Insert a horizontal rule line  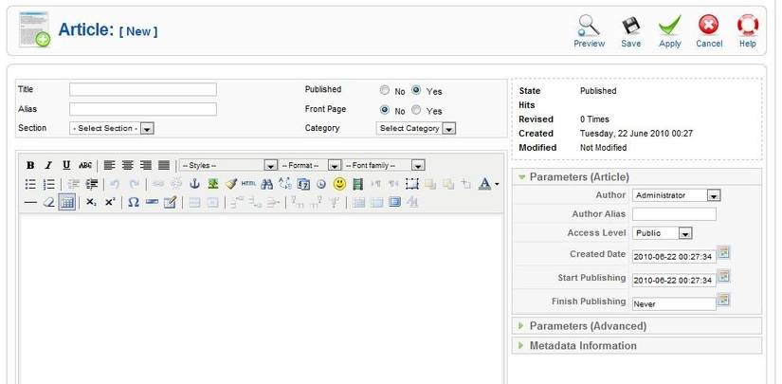(30, 203)
